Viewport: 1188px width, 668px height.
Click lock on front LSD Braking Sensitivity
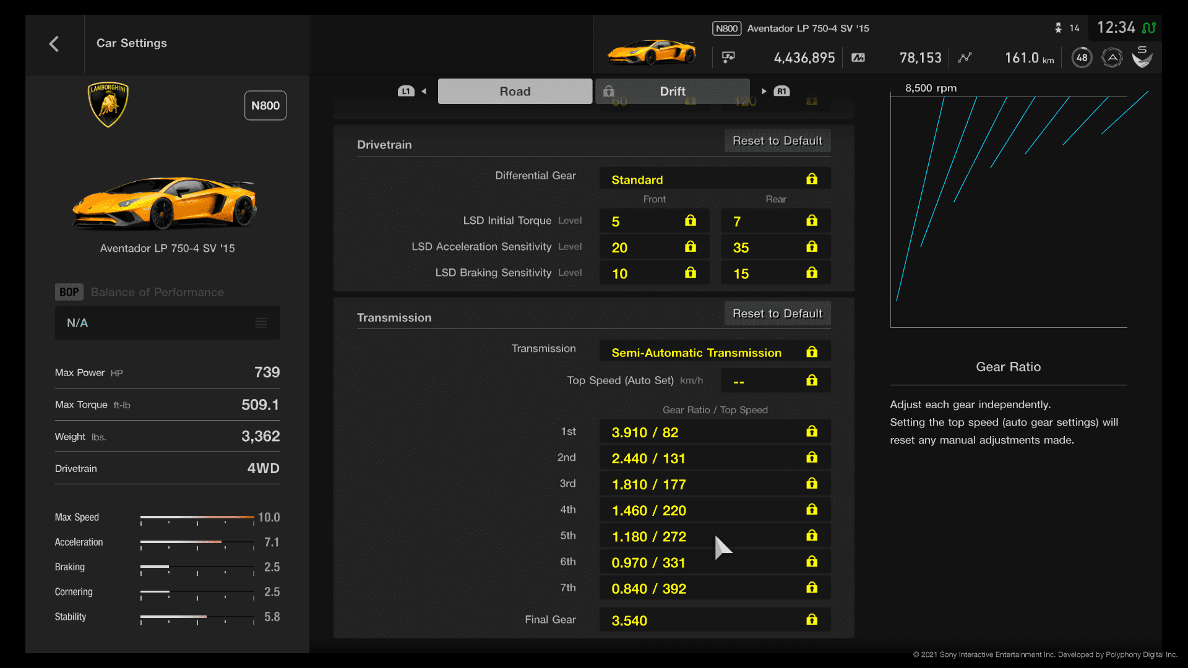tap(691, 273)
